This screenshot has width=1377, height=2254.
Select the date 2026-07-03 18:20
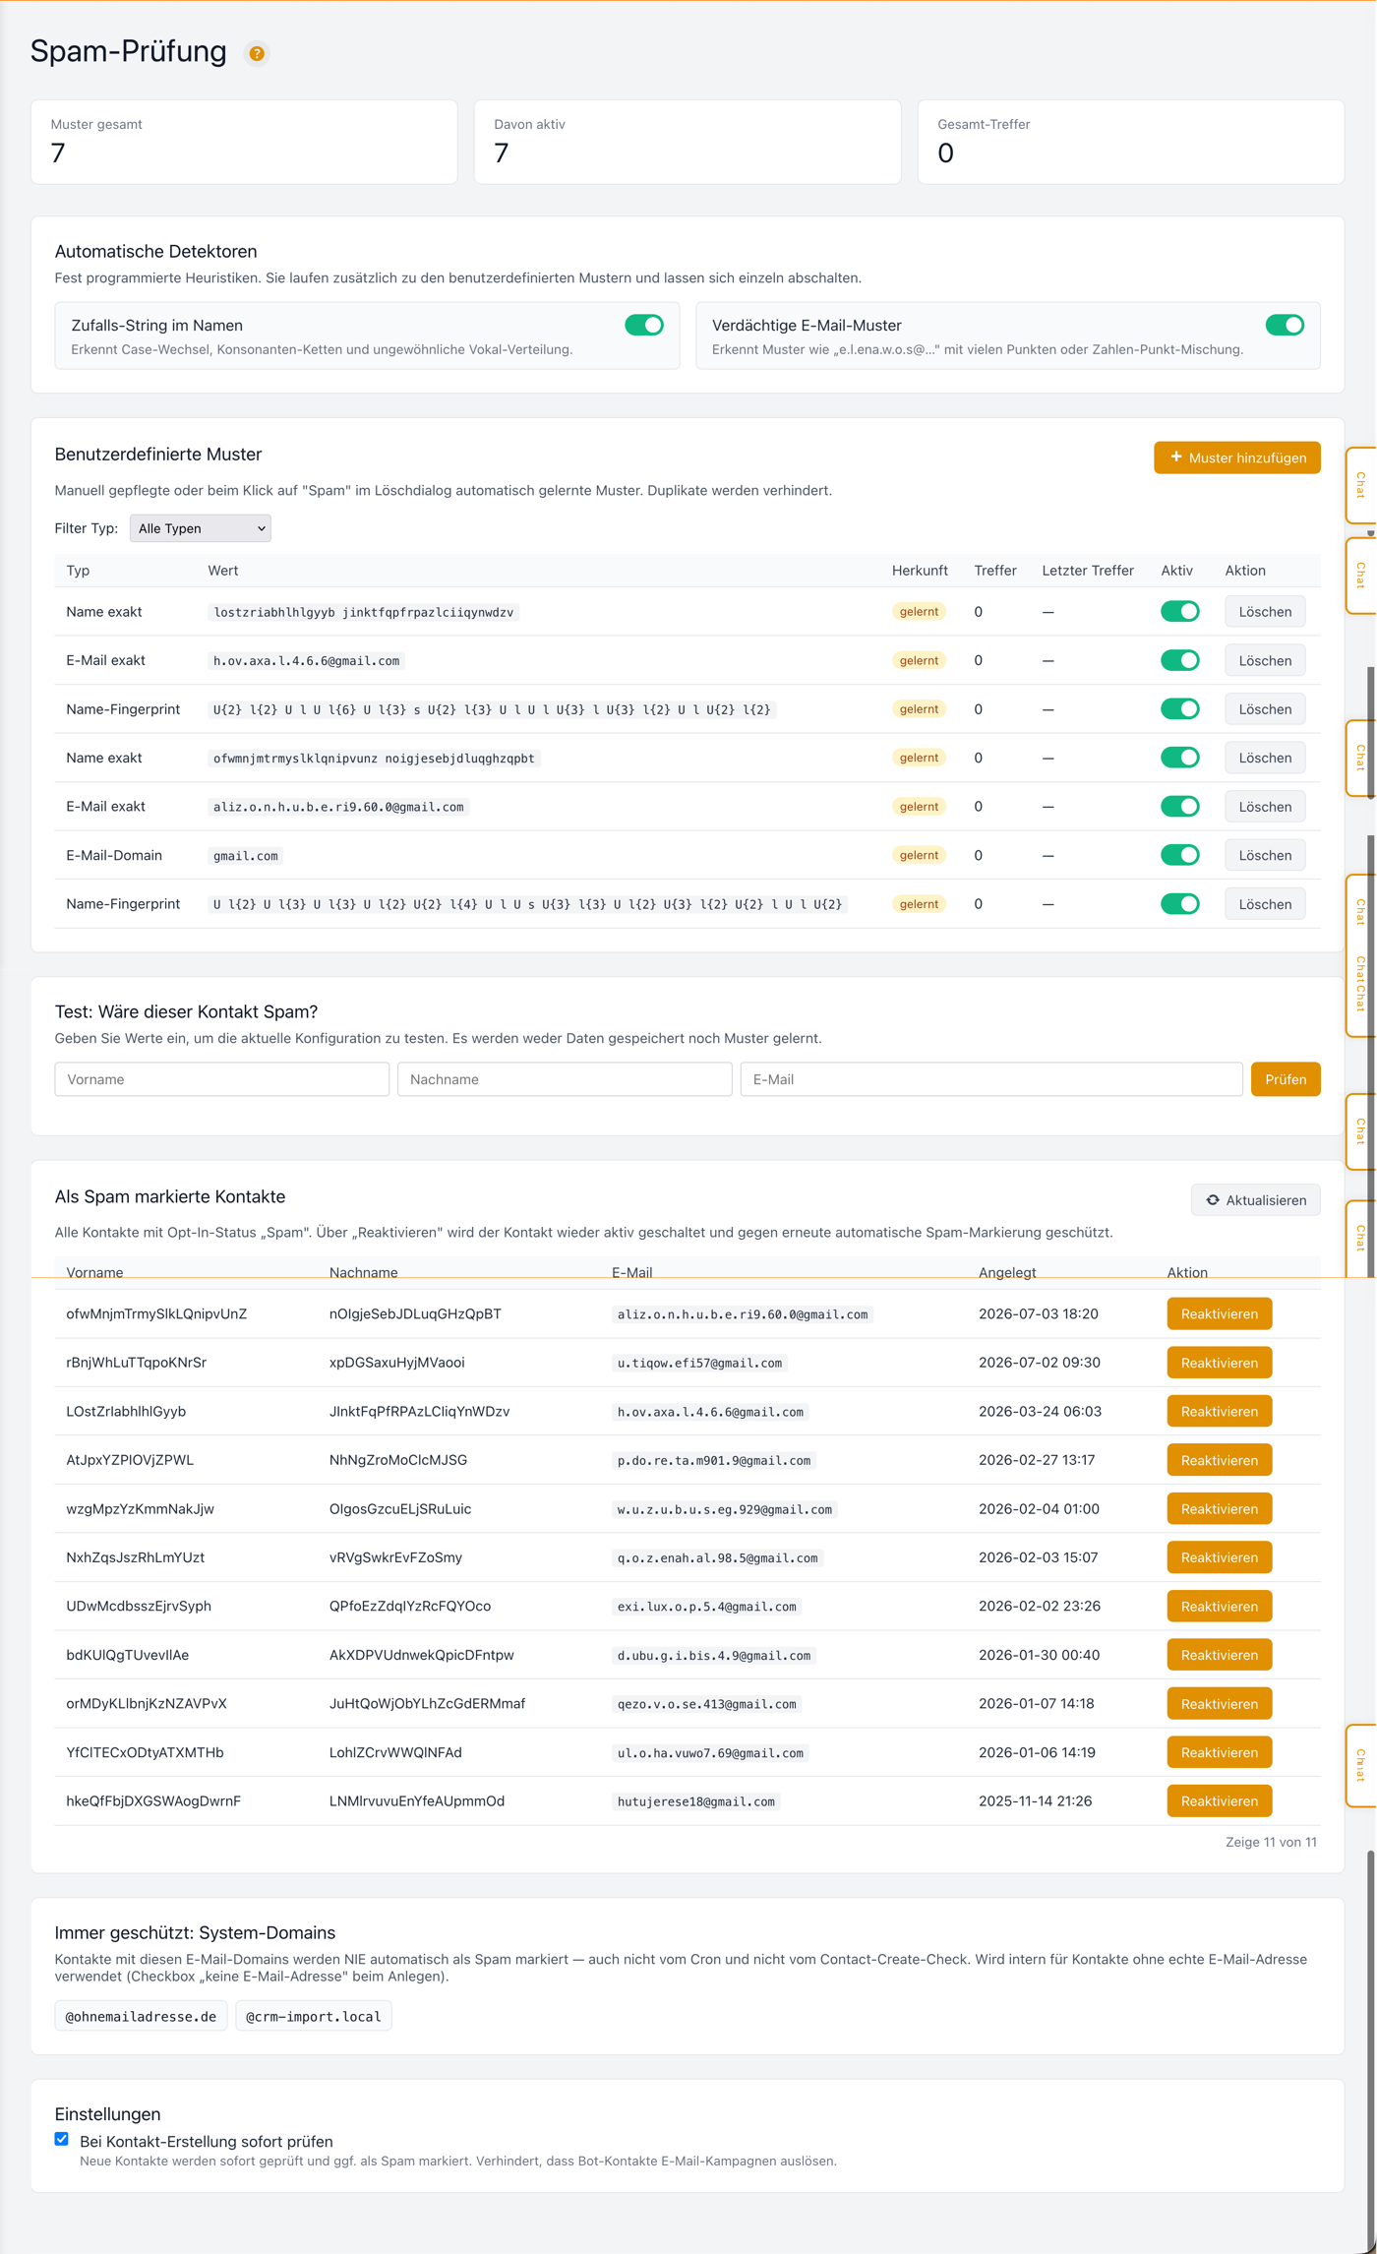tap(1039, 1313)
